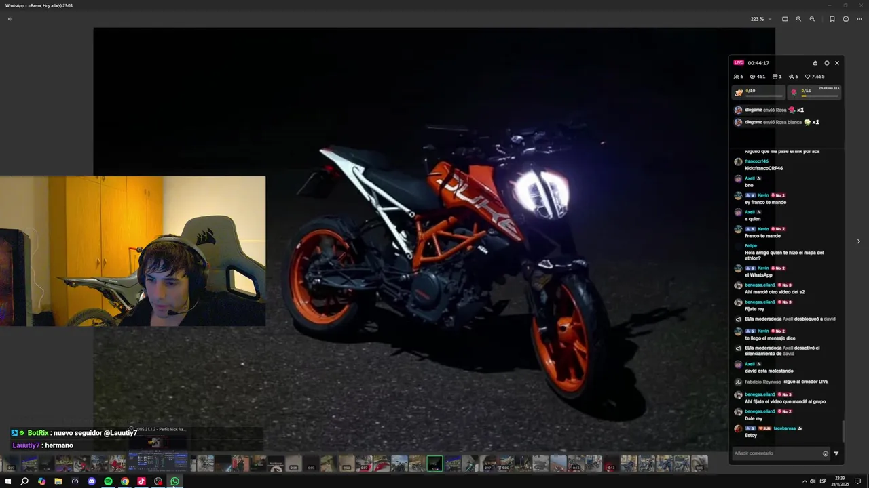Star this photo with the bookmark icon

832,19
